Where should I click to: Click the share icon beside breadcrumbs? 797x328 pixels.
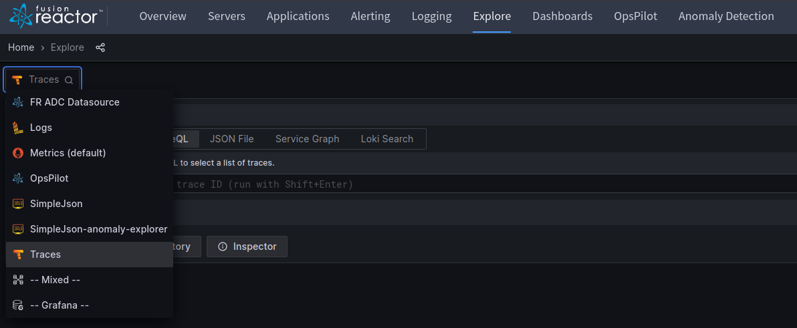[100, 47]
